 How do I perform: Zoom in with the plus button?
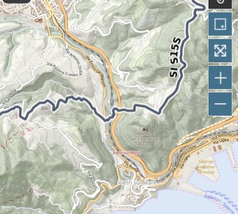click(220, 78)
